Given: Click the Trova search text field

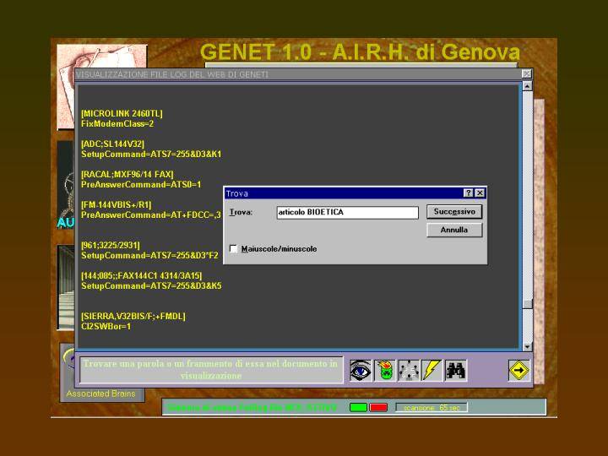Looking at the screenshot, I should pyautogui.click(x=347, y=213).
